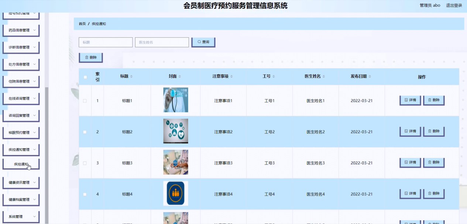Open 详情 for row 标题3
Viewport: 467px width, 224px height.
(x=410, y=162)
